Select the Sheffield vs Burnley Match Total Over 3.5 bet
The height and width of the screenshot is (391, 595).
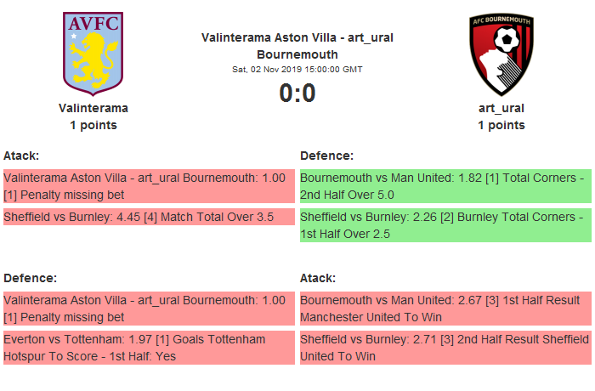pos(149,217)
